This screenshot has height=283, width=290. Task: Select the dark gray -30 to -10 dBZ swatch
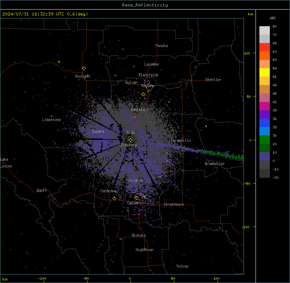tap(264, 173)
